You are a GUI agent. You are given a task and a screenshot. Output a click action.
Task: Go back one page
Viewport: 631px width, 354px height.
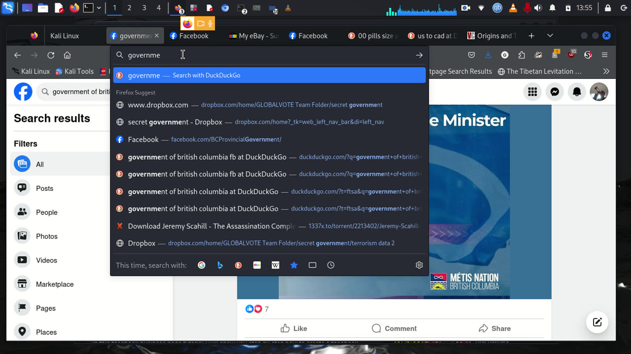(17, 55)
